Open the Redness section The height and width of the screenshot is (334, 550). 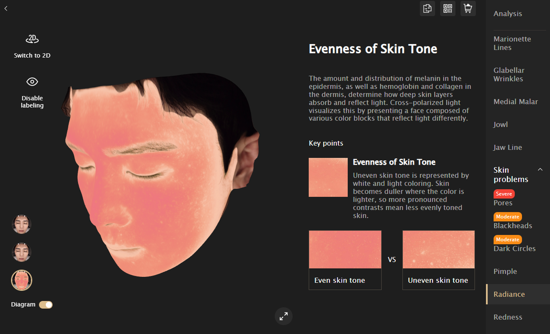(508, 317)
